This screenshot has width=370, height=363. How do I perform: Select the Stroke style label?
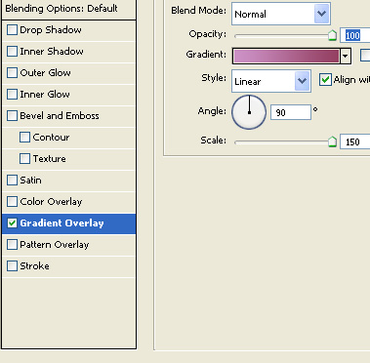click(x=34, y=266)
